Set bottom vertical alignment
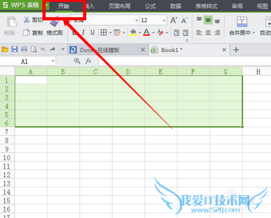271x218 pixels. (x=217, y=21)
